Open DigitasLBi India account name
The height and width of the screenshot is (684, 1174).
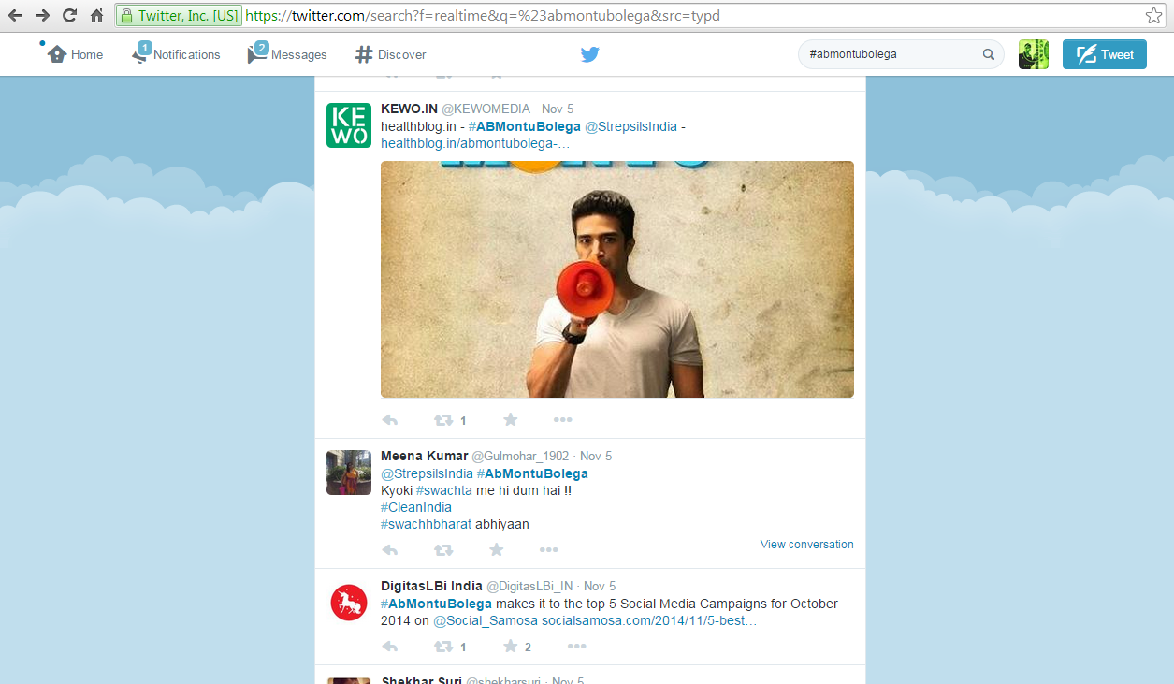point(431,586)
